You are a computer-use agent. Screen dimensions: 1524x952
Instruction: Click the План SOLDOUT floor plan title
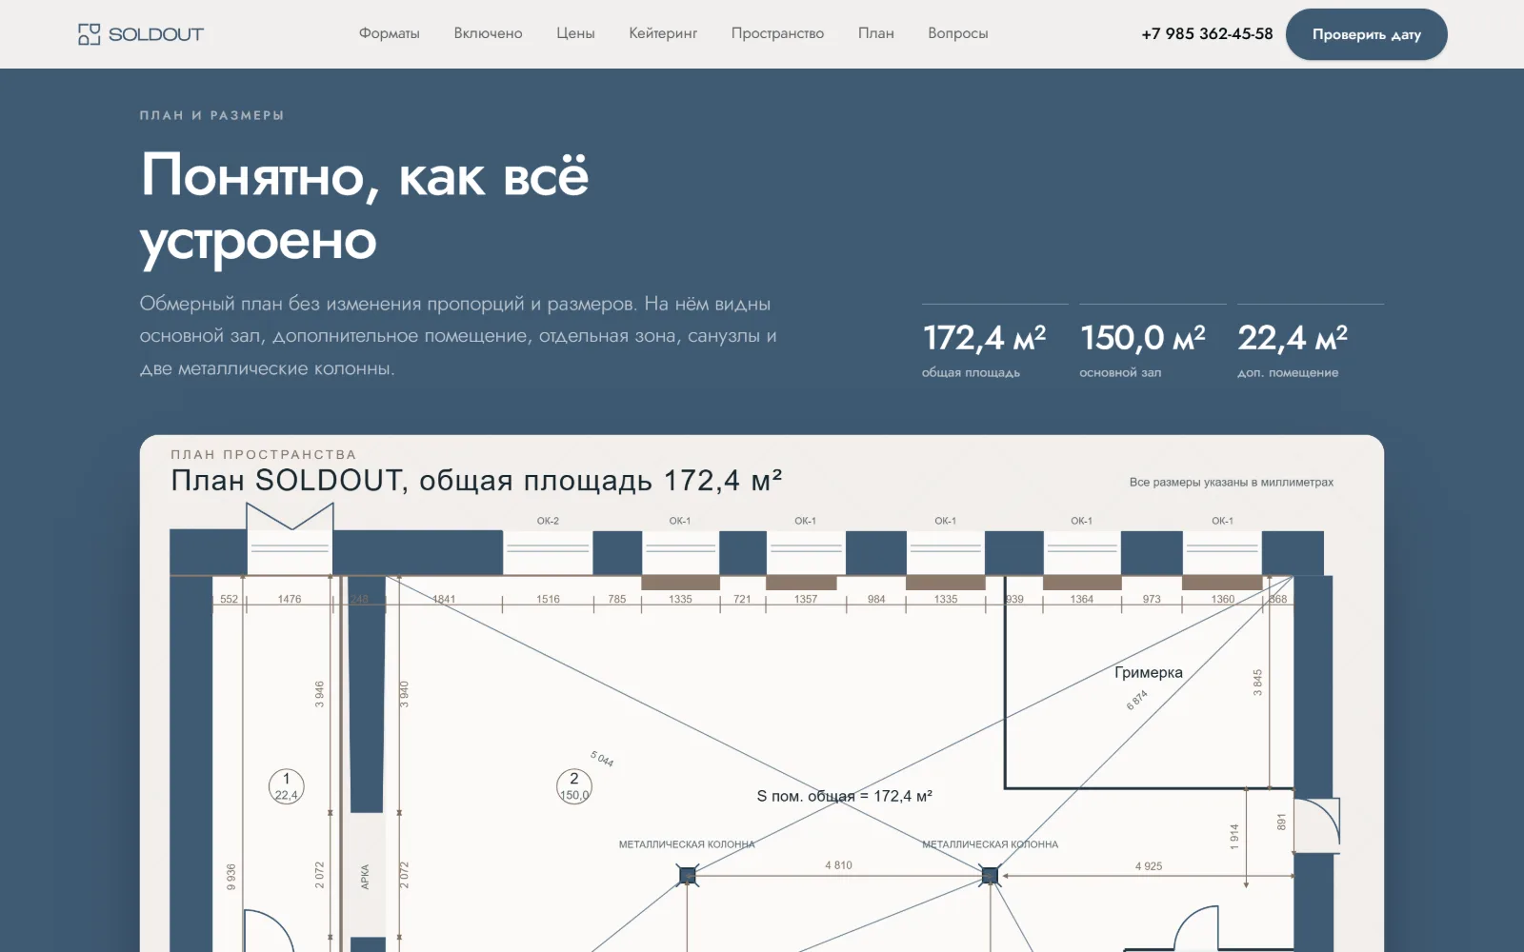click(x=476, y=481)
